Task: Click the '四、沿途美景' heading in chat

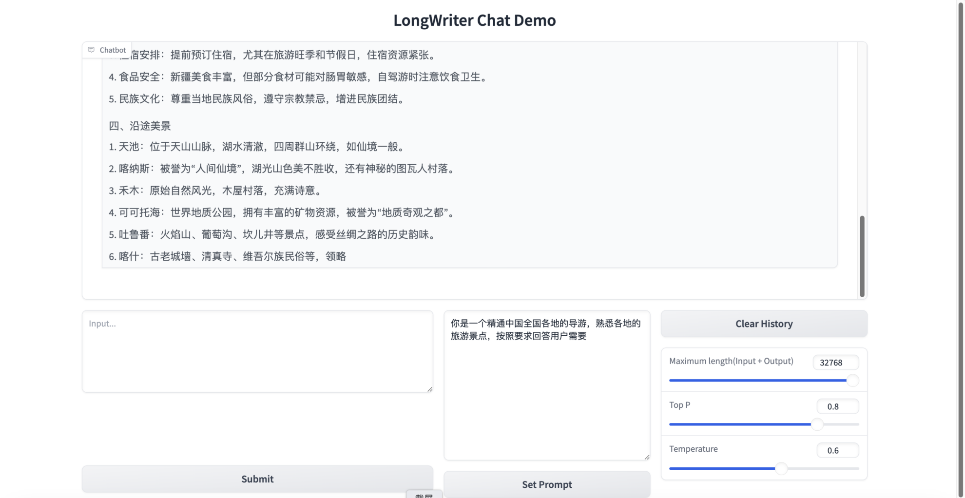Action: coord(140,126)
